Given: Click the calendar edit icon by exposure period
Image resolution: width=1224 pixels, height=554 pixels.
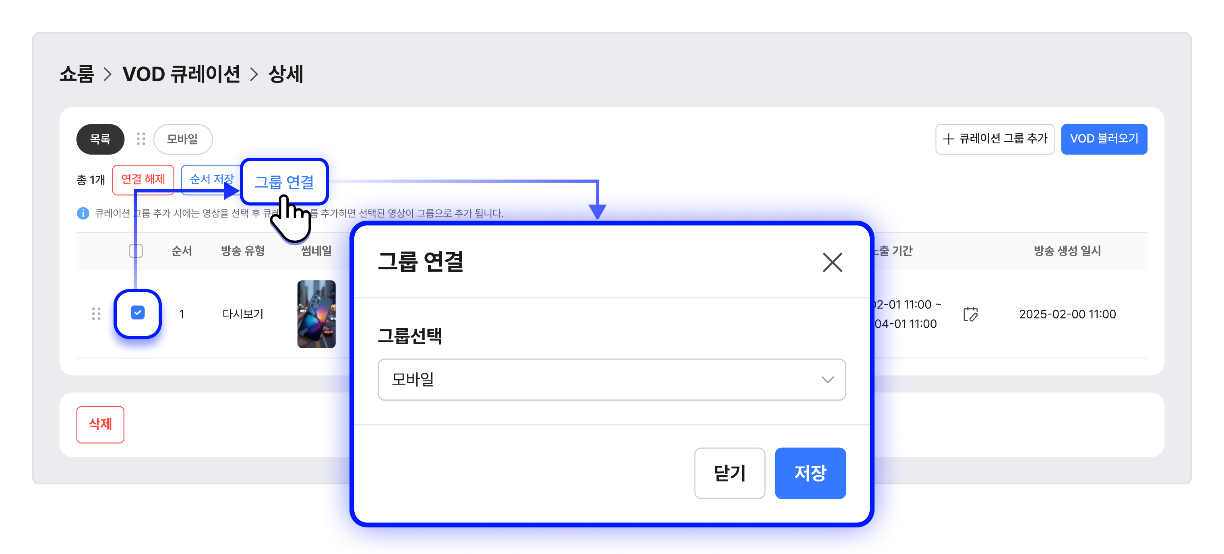Looking at the screenshot, I should (970, 314).
